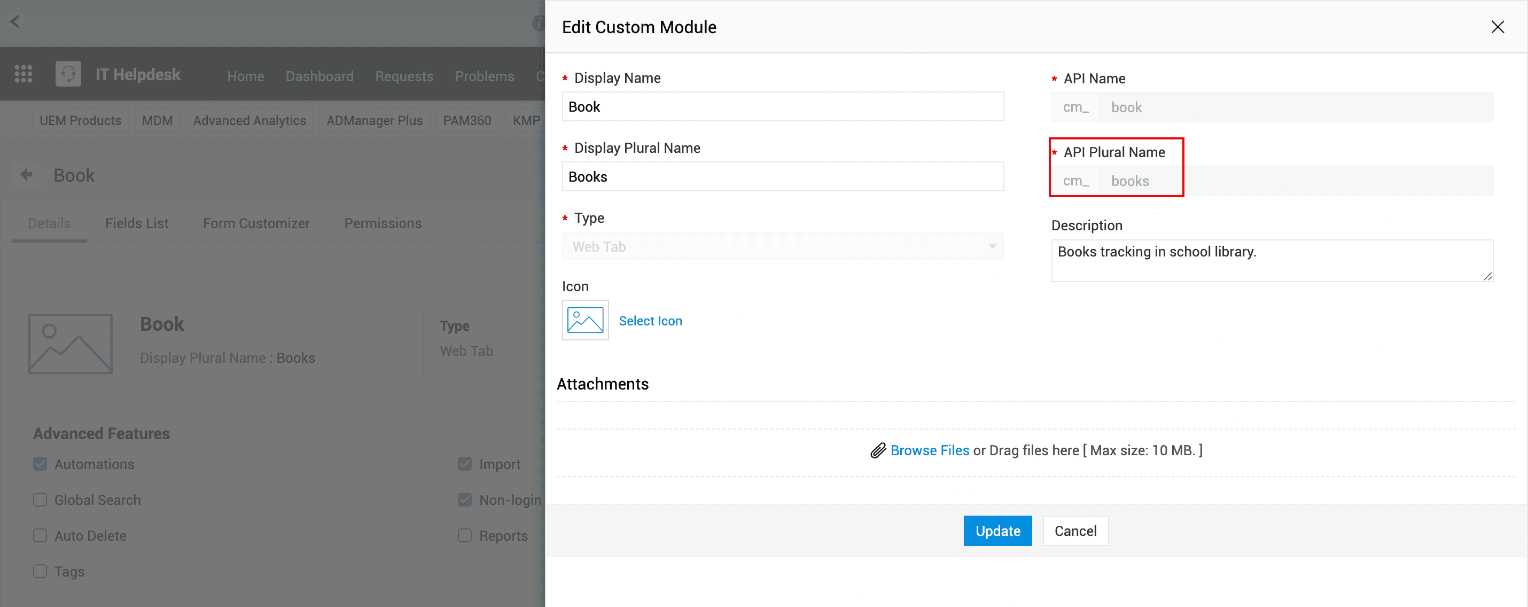This screenshot has width=1528, height=607.
Task: Click the back arrow beside Book title
Action: (x=26, y=175)
